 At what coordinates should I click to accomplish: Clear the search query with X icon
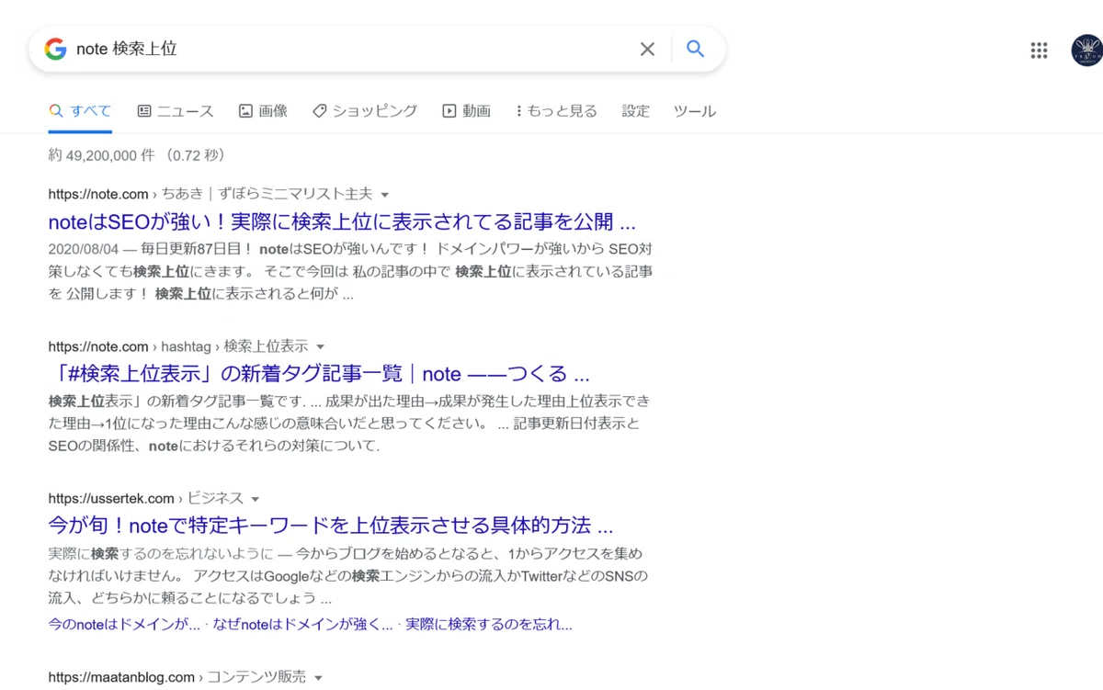[x=647, y=49]
